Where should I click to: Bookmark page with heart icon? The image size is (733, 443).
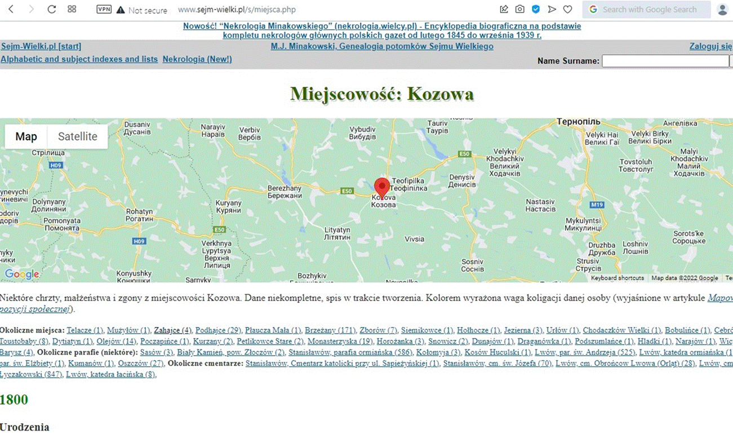tap(568, 9)
